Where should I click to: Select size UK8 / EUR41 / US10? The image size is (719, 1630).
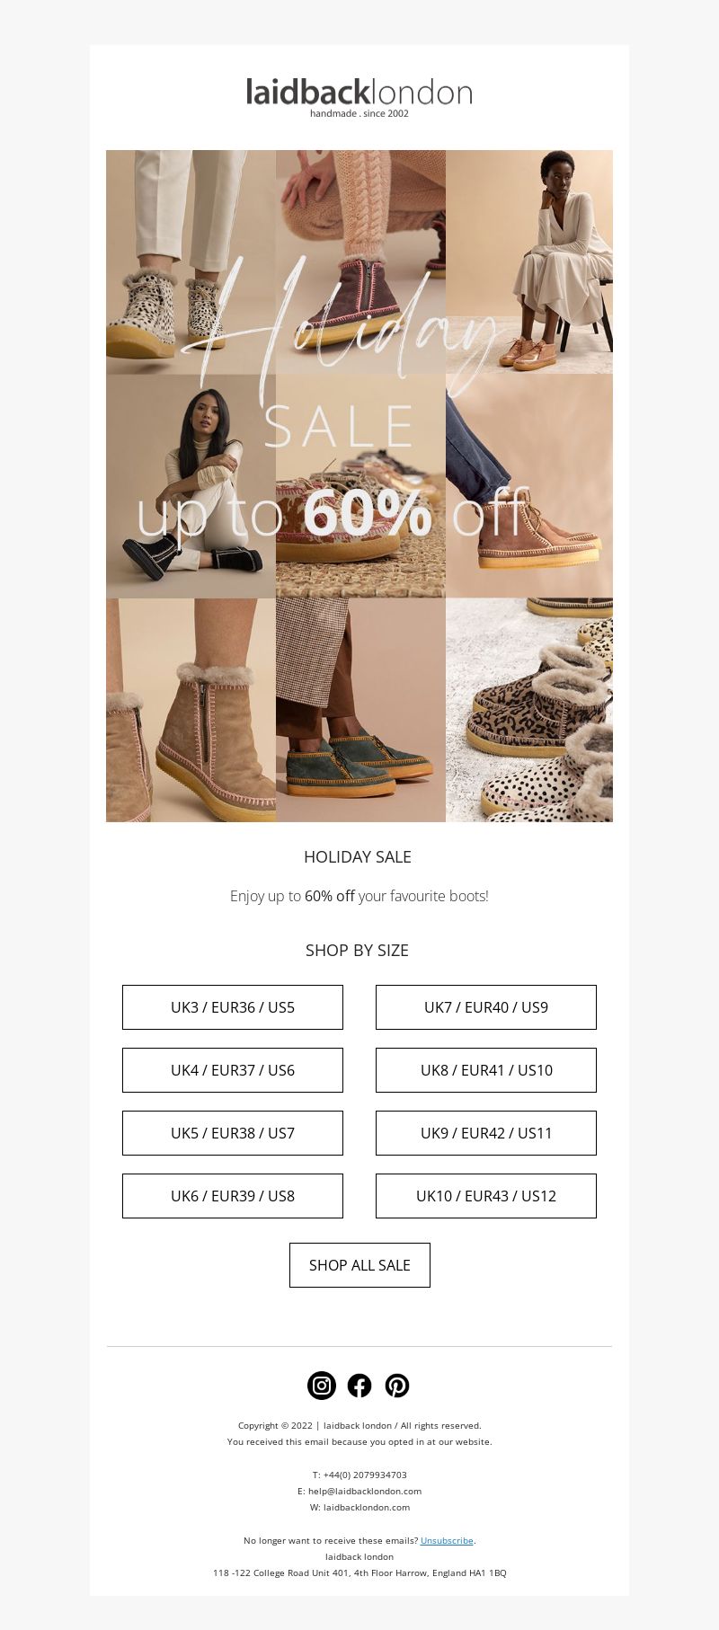click(x=486, y=1070)
